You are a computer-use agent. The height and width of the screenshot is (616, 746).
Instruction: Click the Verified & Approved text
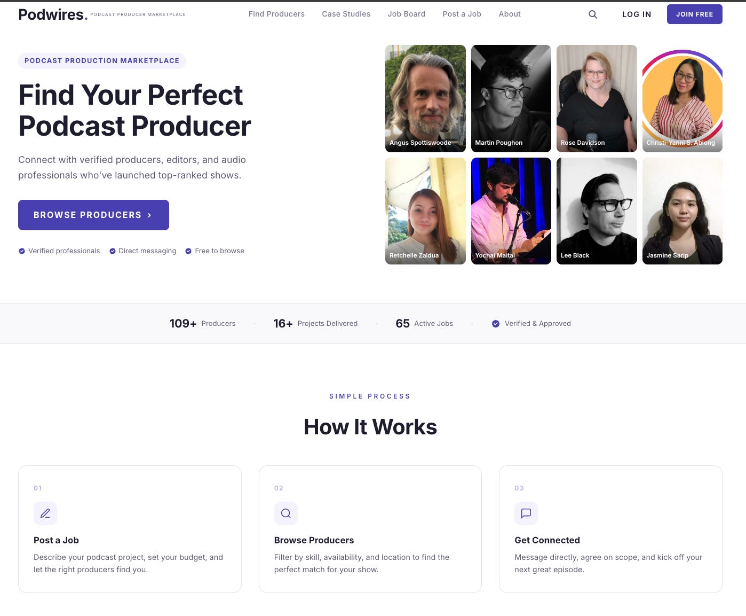(538, 324)
